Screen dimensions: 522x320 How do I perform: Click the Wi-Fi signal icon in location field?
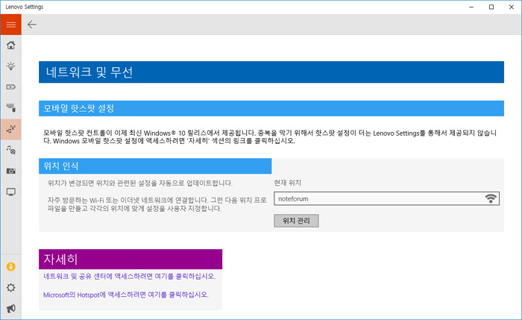[x=491, y=198]
